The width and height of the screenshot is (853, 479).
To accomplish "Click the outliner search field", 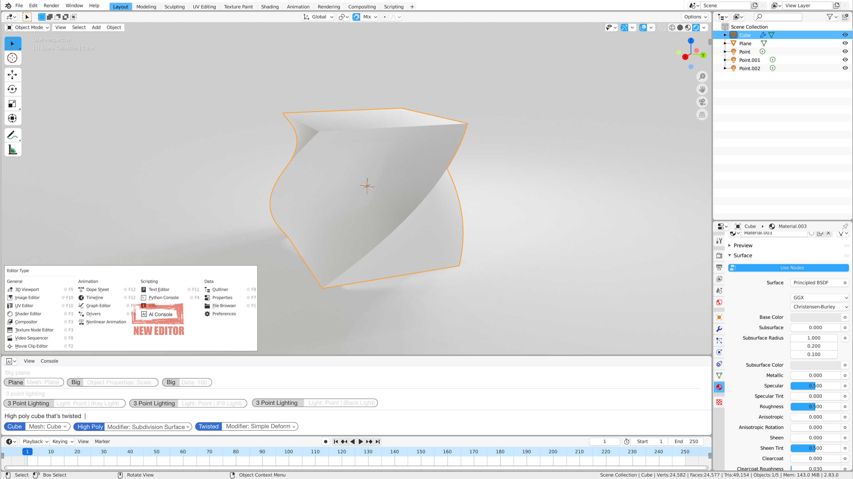I will coord(778,17).
